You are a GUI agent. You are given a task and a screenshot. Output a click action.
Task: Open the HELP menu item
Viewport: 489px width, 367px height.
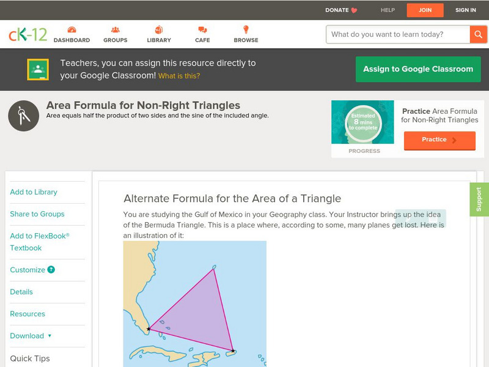pyautogui.click(x=387, y=10)
